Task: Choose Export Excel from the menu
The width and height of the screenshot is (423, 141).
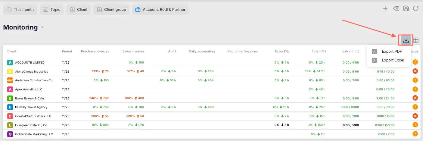Action: [x=393, y=60]
